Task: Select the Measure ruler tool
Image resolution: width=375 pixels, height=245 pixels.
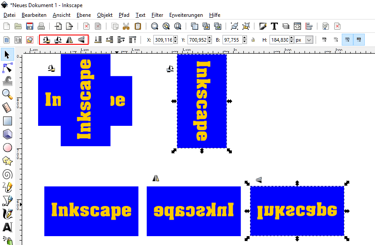Action: (x=7, y=108)
